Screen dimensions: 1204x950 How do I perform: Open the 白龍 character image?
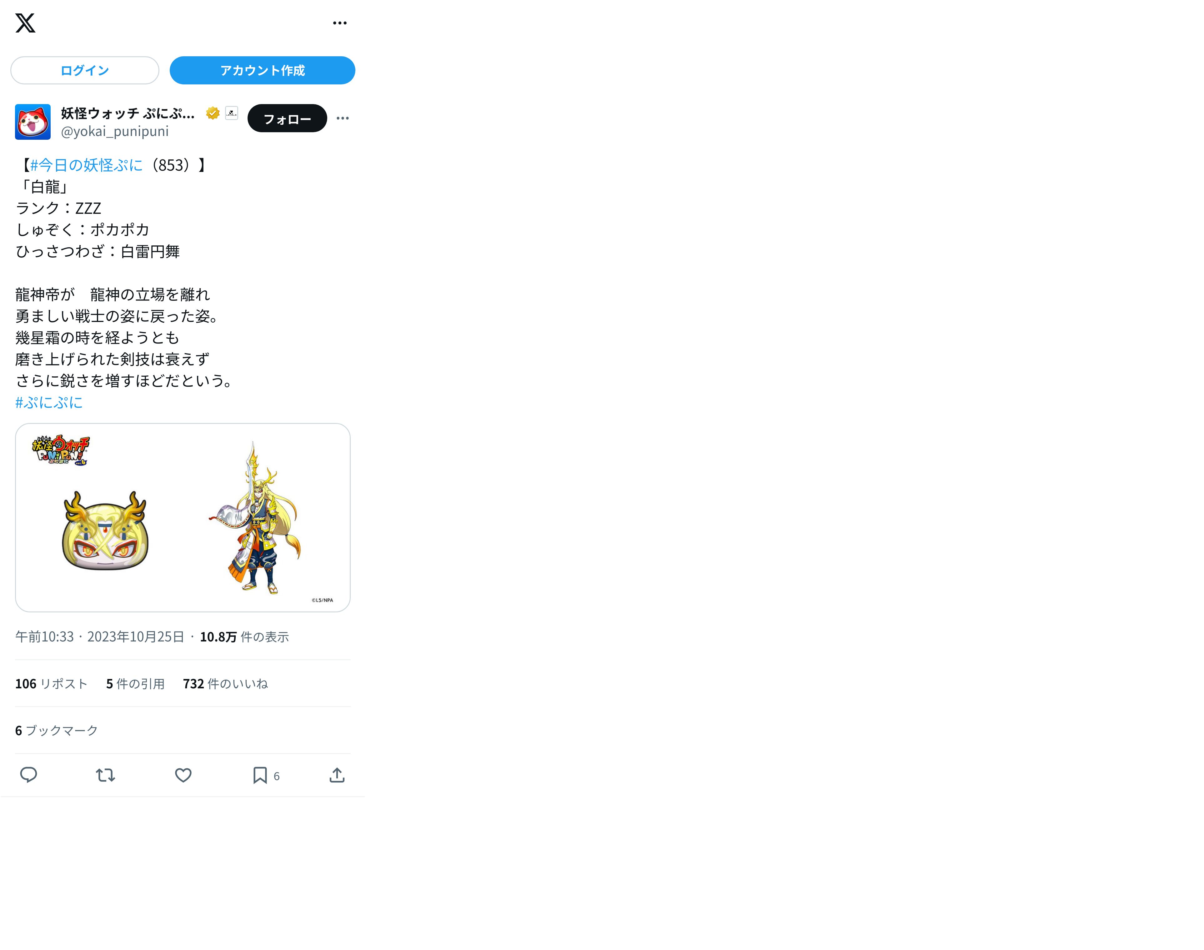coord(183,517)
